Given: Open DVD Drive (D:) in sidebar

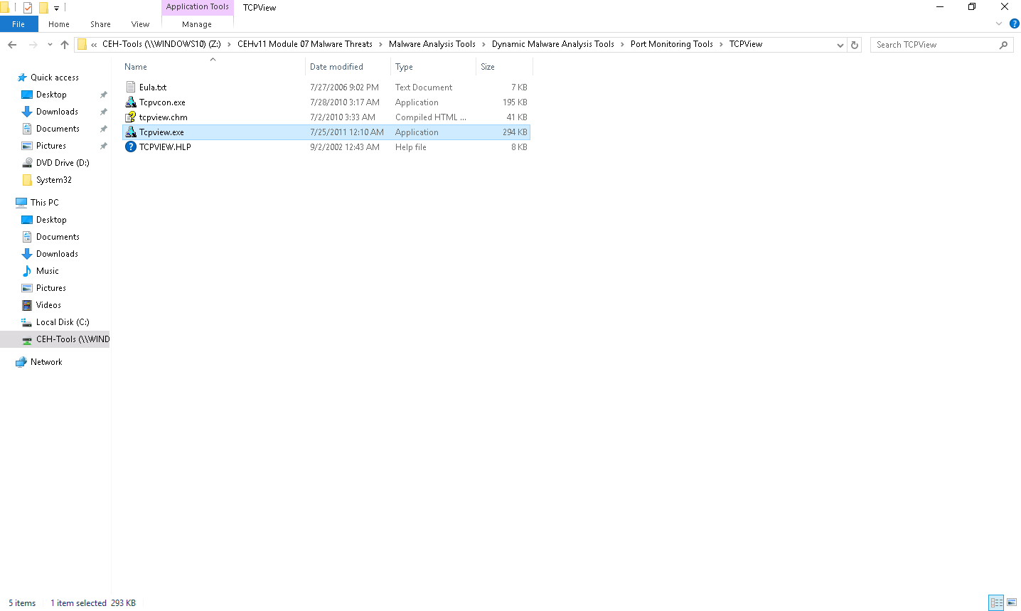Looking at the screenshot, I should [63, 163].
